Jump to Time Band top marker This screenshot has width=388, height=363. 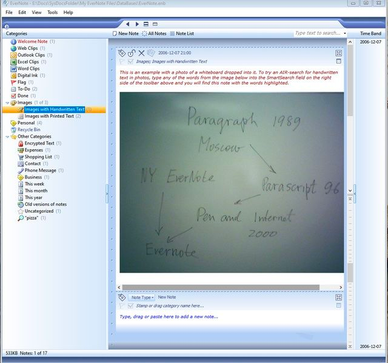pyautogui.click(x=350, y=198)
